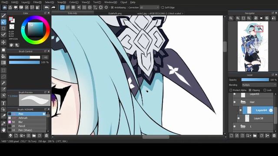Screen dimensions: 278x156
Task: Hide Layer64 visibility dot
Action: click(x=241, y=110)
